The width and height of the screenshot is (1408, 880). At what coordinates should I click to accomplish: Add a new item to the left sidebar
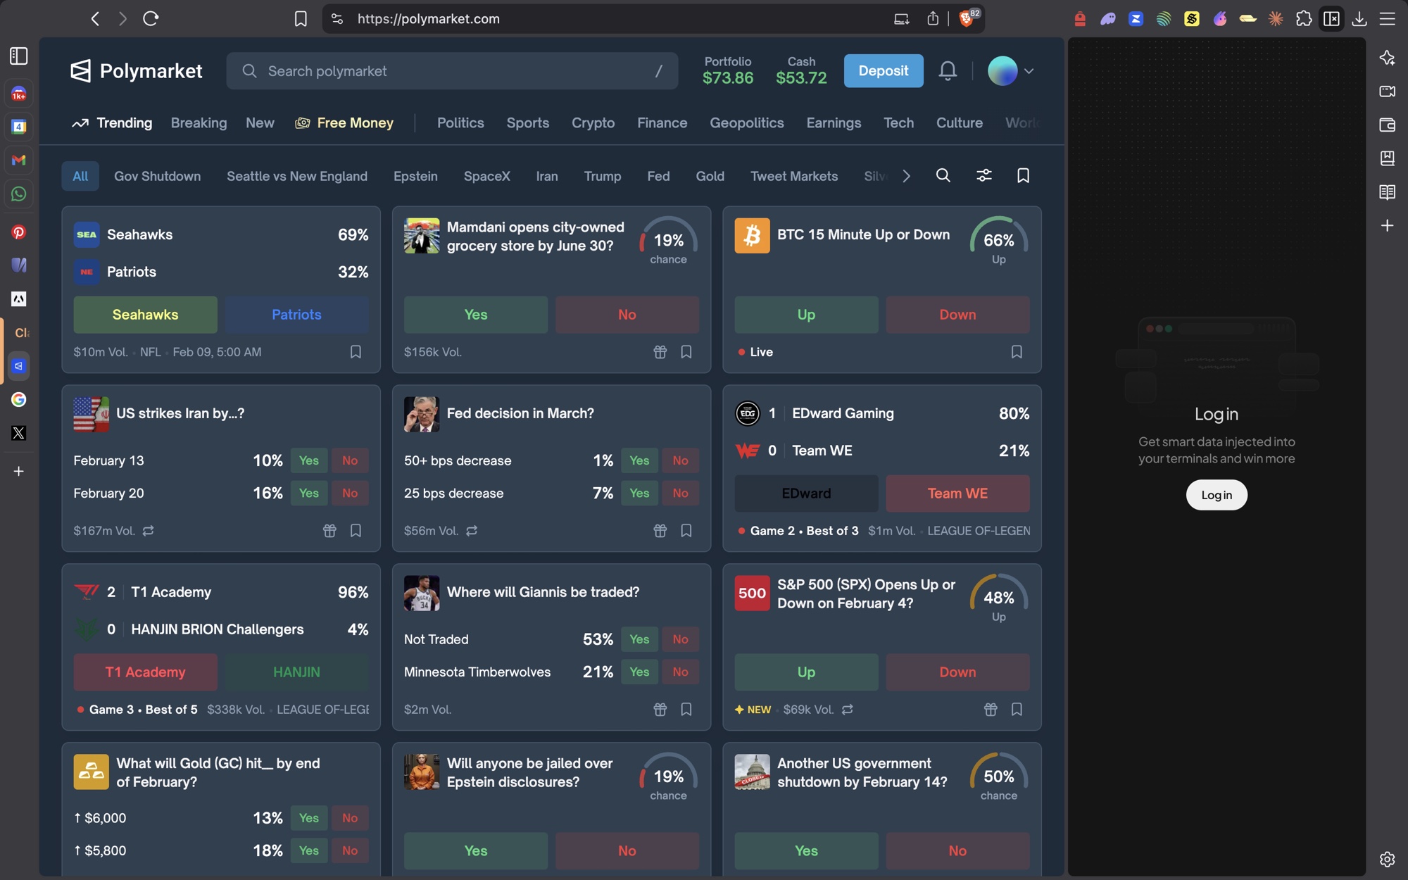click(19, 471)
